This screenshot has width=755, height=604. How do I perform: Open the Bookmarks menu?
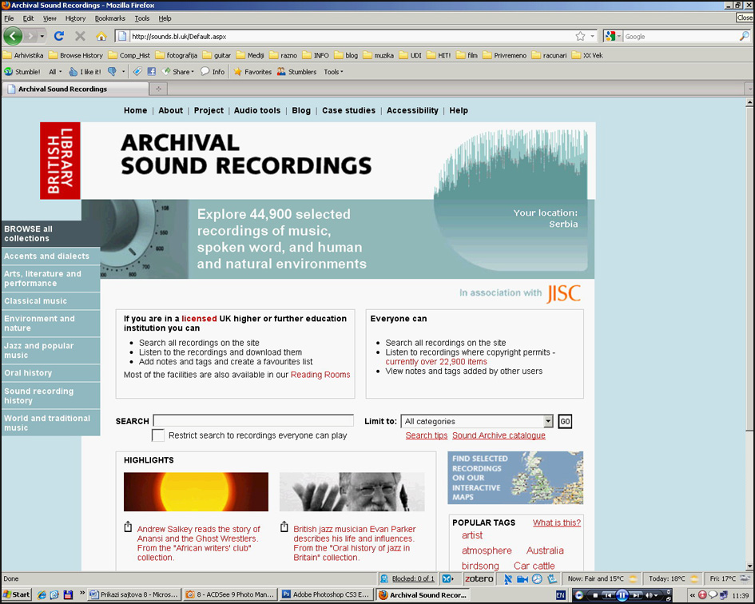click(109, 18)
